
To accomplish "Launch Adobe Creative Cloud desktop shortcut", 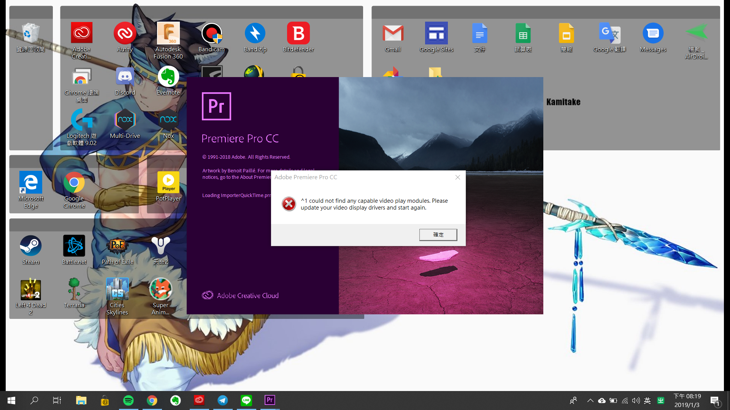I will (x=81, y=41).
